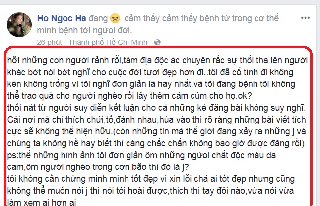
Task: Click post line 'tôi không cần chứng minh mình tốt đẹp'
Action: tap(151, 179)
